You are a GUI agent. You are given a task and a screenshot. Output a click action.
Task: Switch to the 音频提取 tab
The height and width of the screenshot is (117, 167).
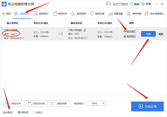click(x=79, y=14)
